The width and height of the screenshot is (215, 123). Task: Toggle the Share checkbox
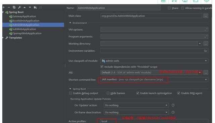(169, 8)
